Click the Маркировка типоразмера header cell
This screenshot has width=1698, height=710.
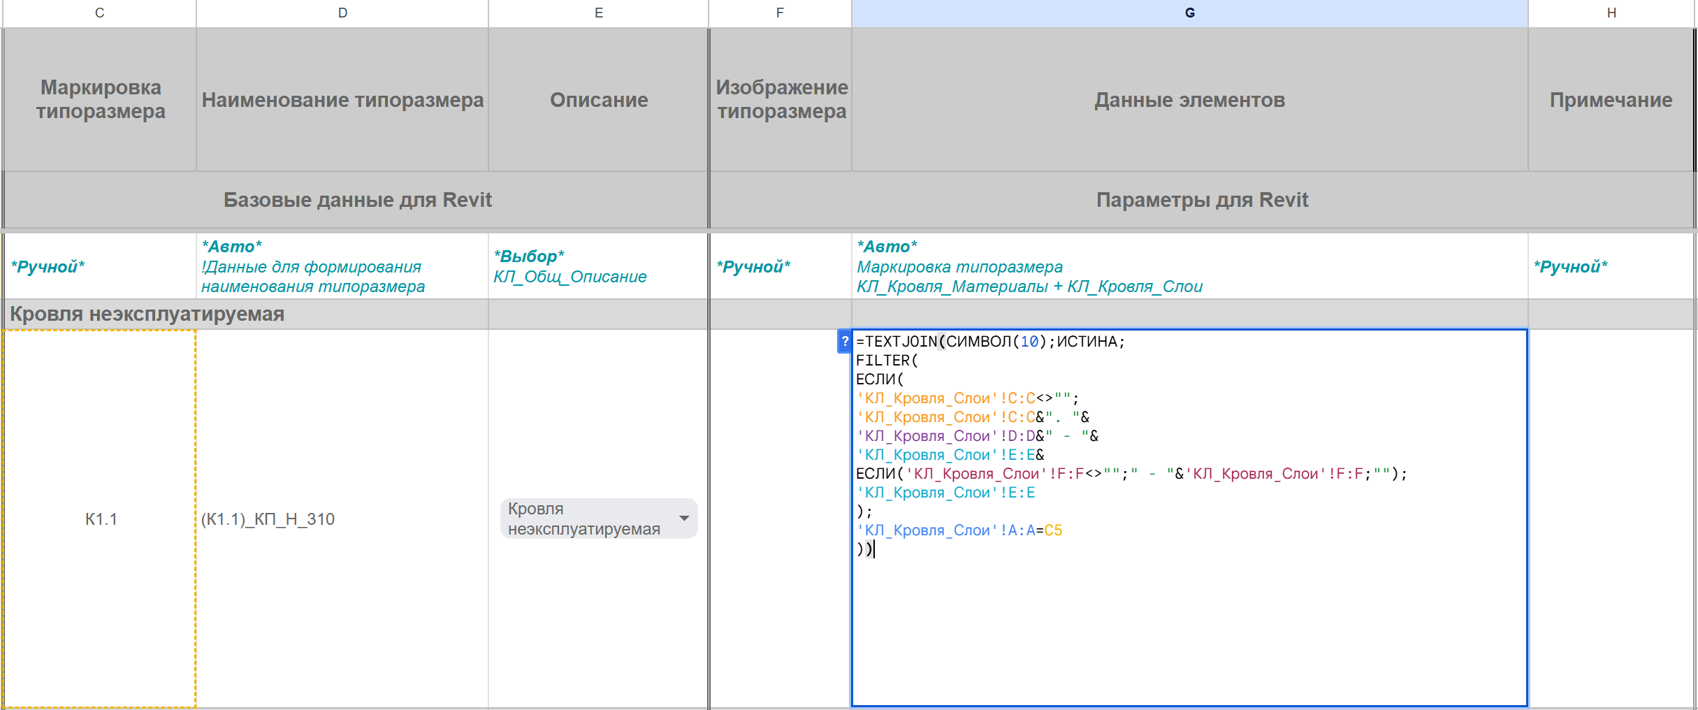(x=100, y=99)
